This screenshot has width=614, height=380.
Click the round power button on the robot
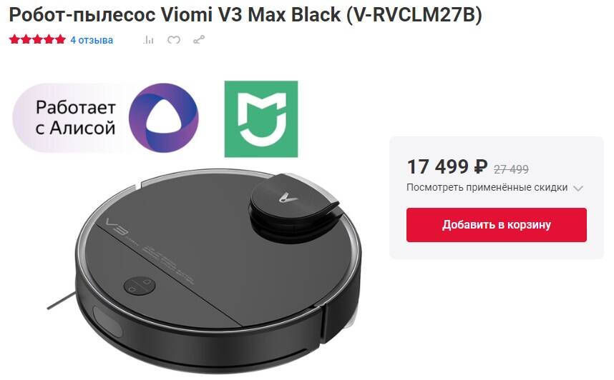click(x=140, y=286)
